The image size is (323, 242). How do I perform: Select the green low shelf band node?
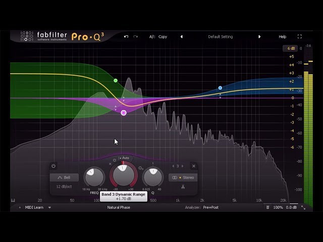coord(116,81)
